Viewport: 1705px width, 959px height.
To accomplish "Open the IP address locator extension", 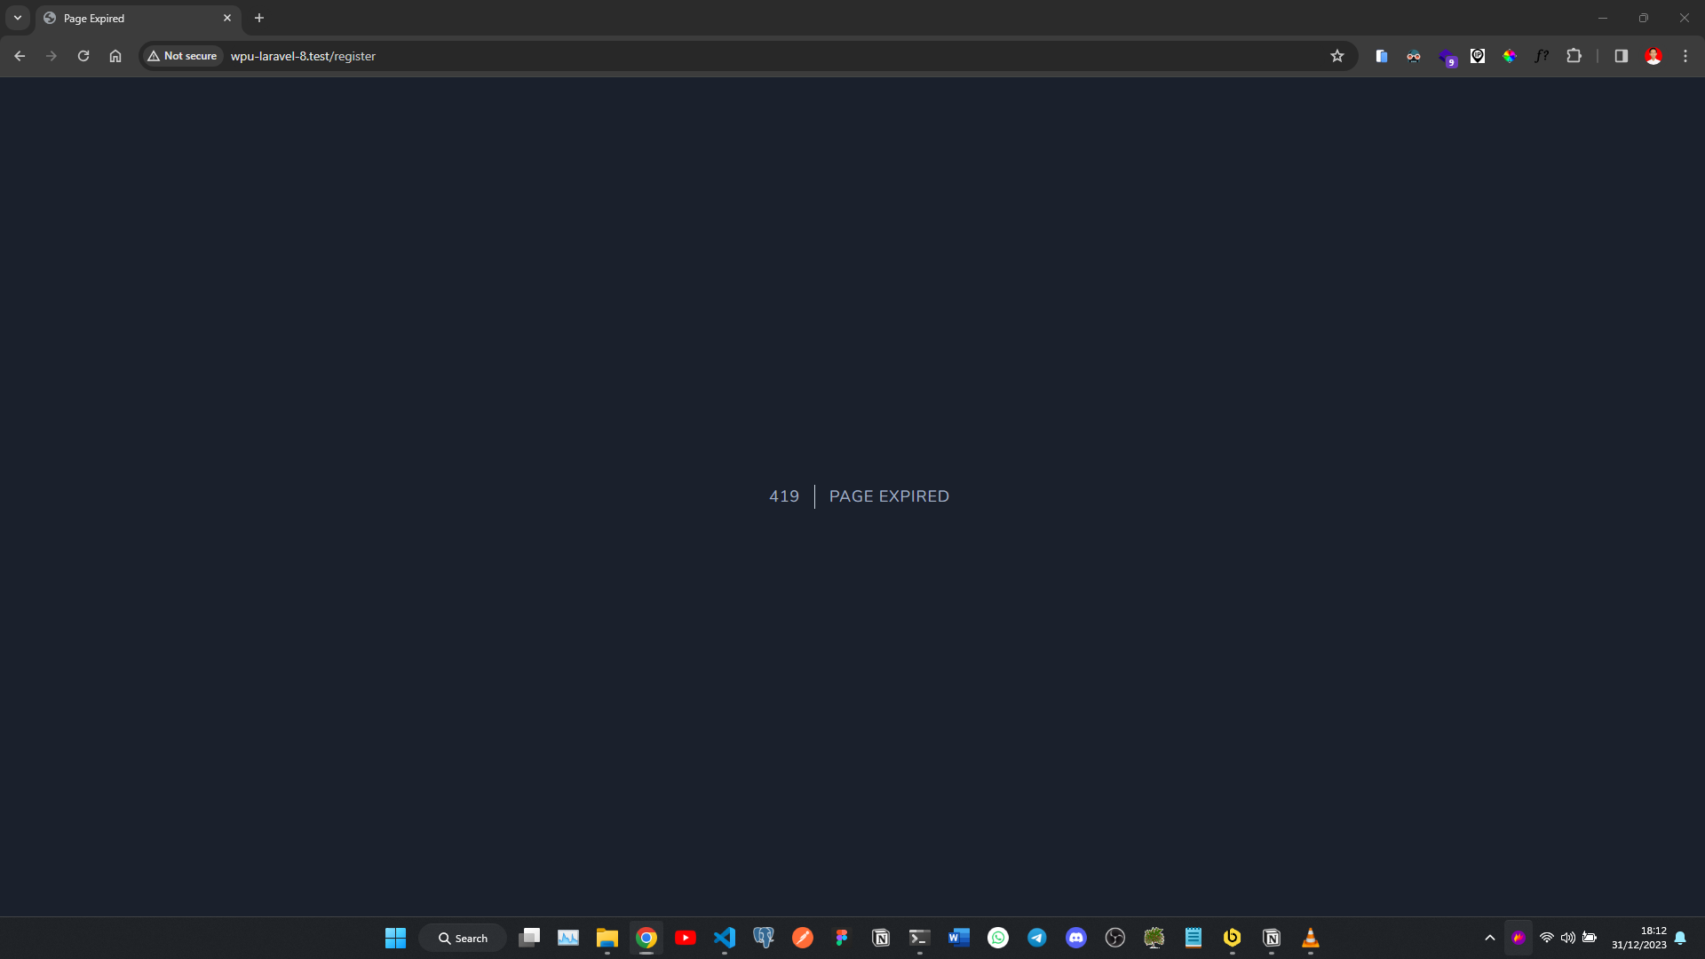I will click(1478, 56).
